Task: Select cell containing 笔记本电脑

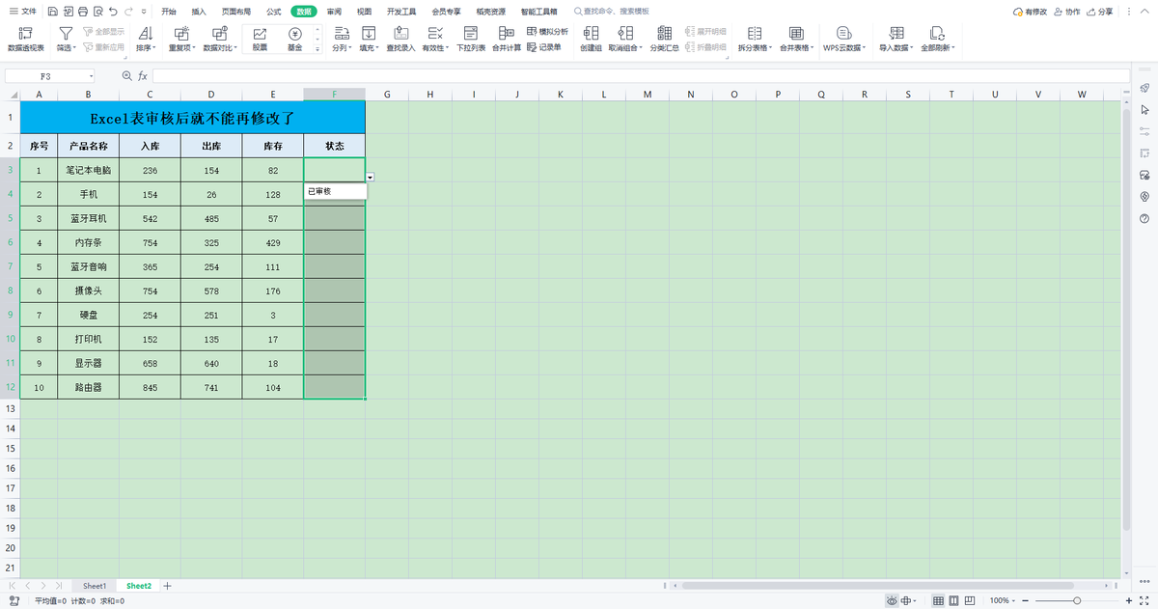Action: [x=88, y=170]
